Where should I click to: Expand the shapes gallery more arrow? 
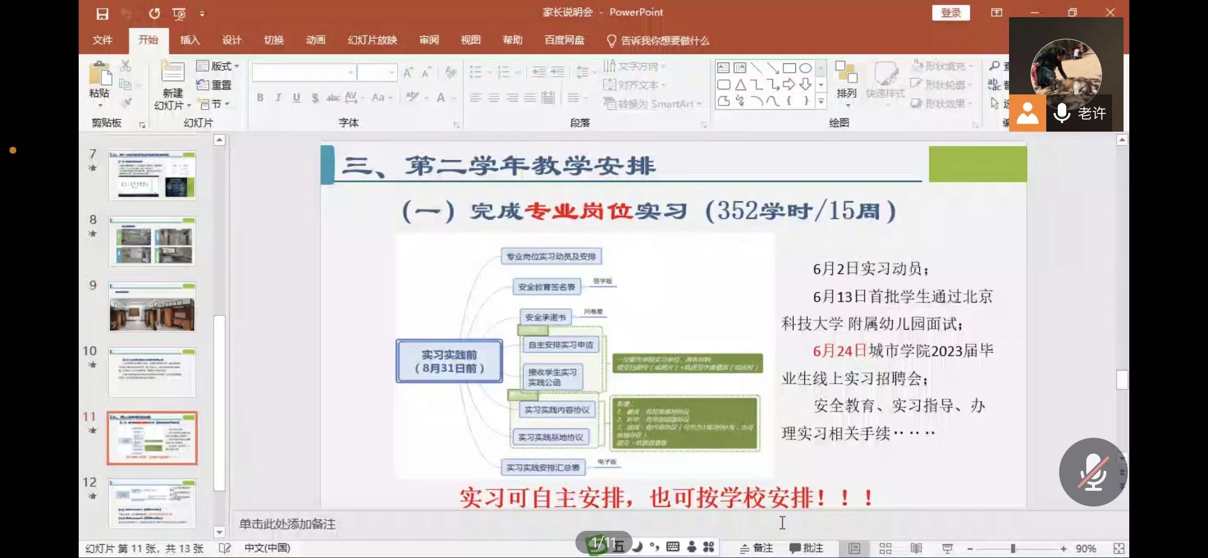(x=821, y=101)
